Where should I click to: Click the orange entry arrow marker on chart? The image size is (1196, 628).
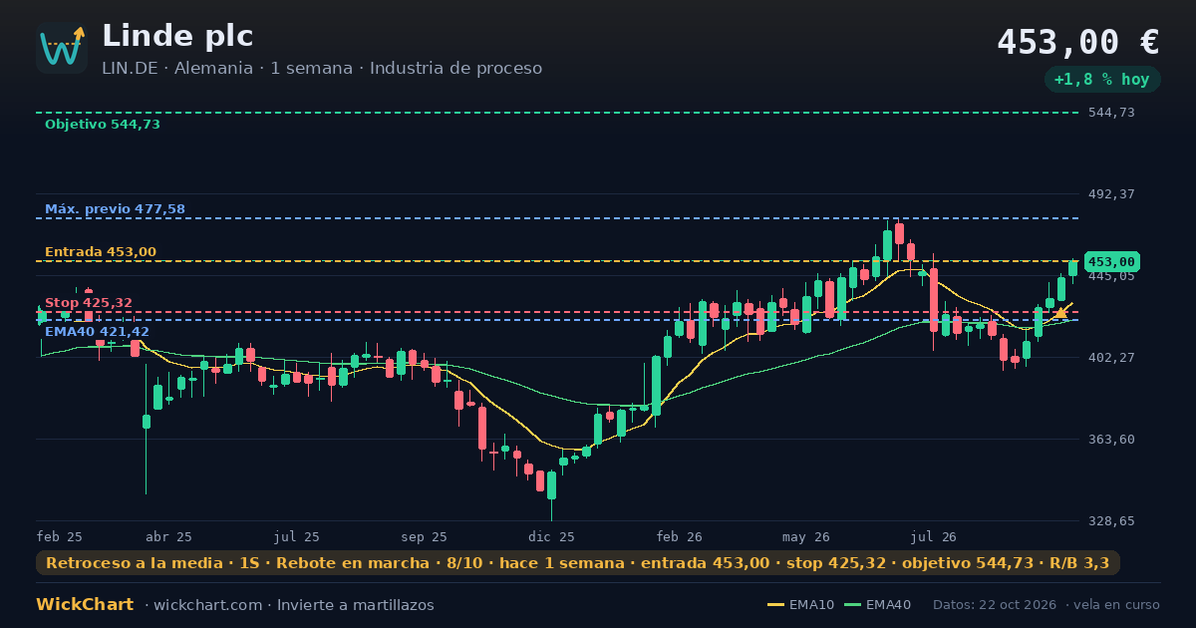[x=1060, y=313]
